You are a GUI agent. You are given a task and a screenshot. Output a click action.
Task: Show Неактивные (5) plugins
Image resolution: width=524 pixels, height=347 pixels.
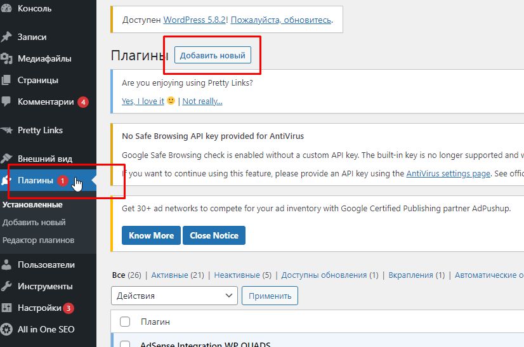242,275
